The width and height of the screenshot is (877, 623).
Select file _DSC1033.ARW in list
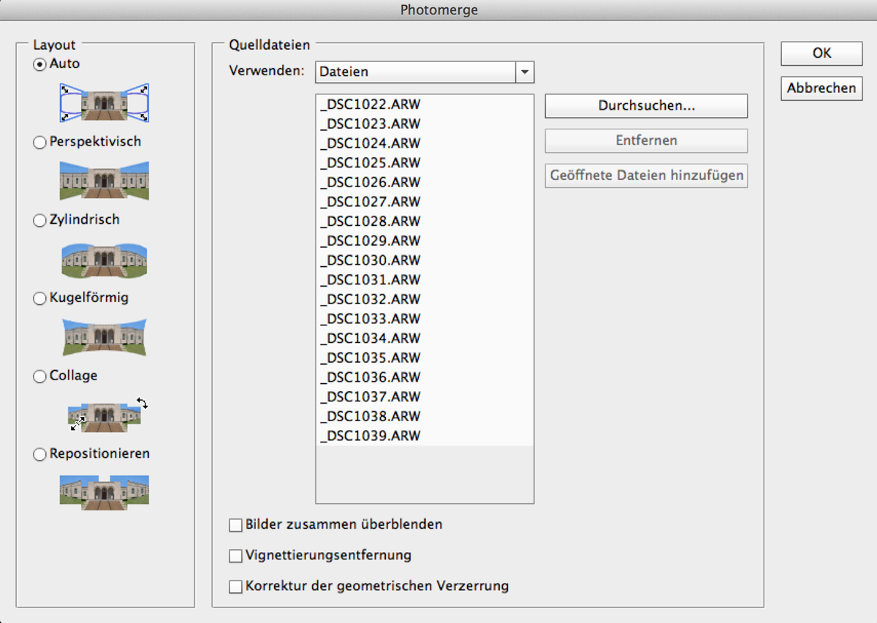[425, 319]
